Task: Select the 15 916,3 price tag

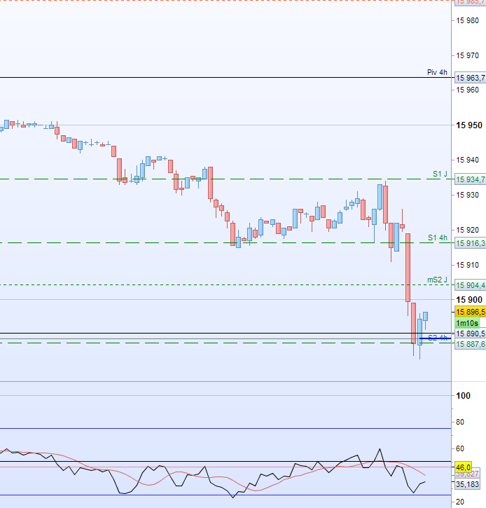Action: [x=470, y=243]
